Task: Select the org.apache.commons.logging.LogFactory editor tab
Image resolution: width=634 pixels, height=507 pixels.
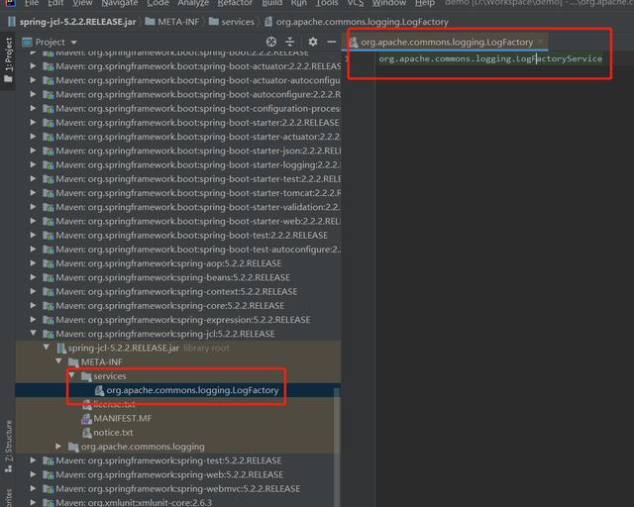Action: pyautogui.click(x=447, y=42)
